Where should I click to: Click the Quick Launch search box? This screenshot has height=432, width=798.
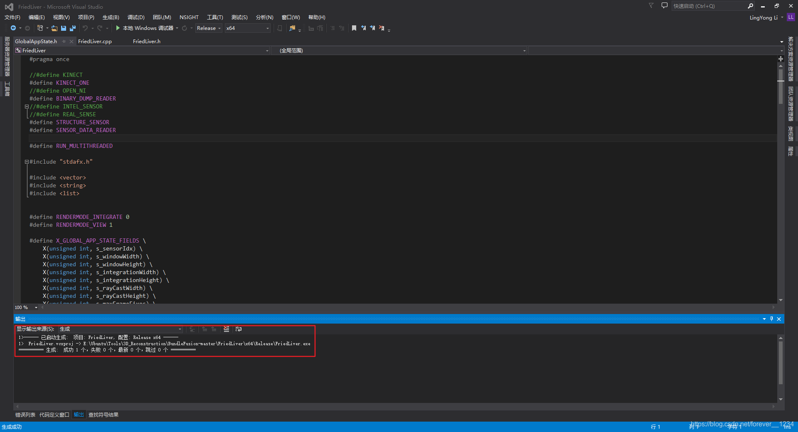[x=708, y=6]
